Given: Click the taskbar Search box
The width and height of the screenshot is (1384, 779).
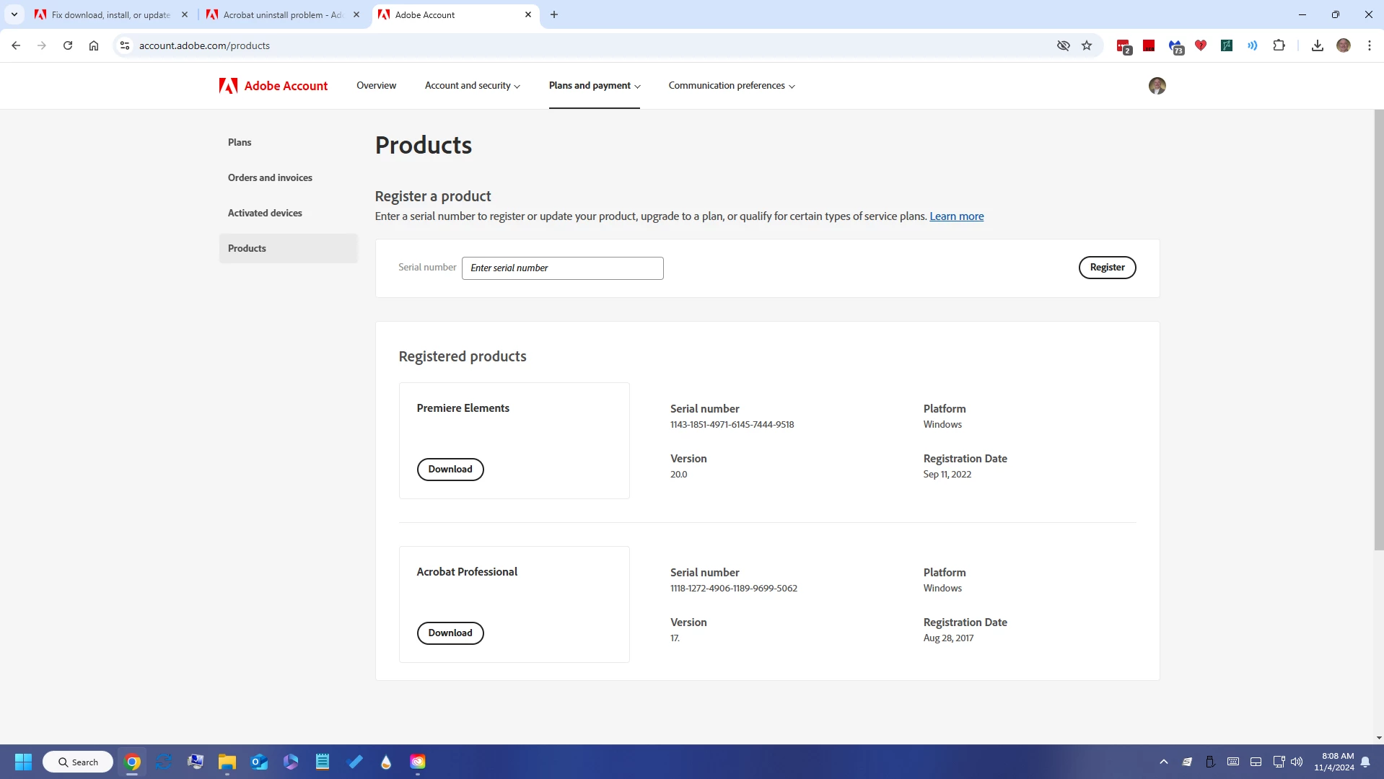Looking at the screenshot, I should click(78, 762).
